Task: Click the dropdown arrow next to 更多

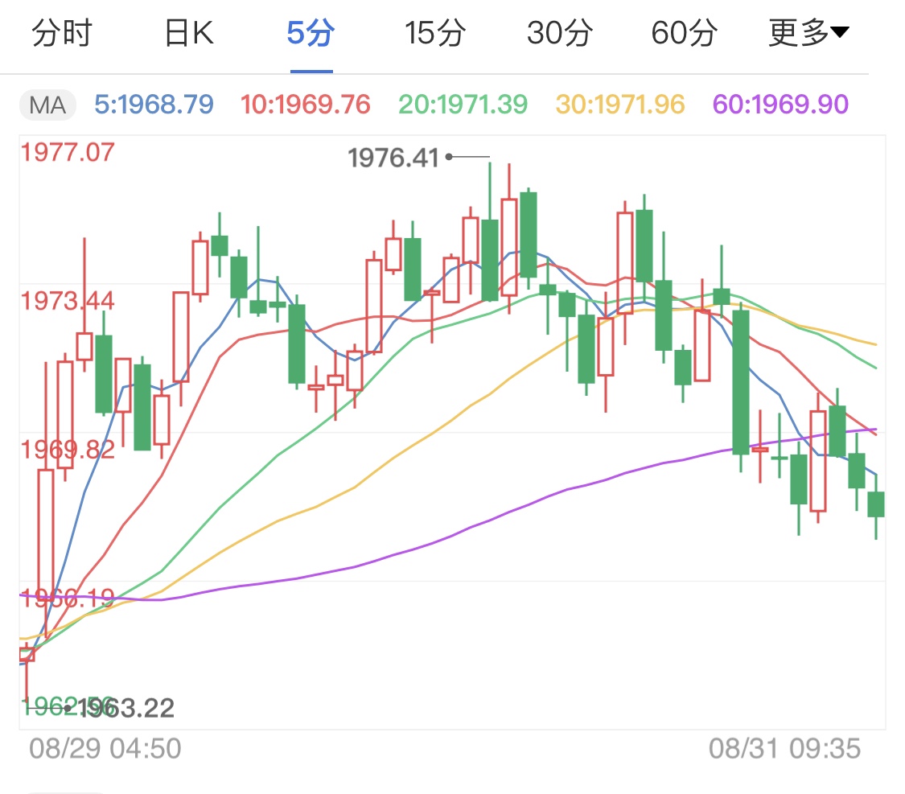Action: (839, 31)
